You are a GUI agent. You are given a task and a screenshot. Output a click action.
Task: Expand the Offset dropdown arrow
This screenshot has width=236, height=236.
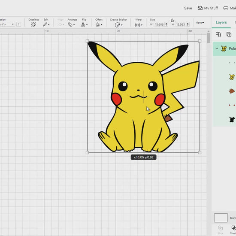(102, 24)
